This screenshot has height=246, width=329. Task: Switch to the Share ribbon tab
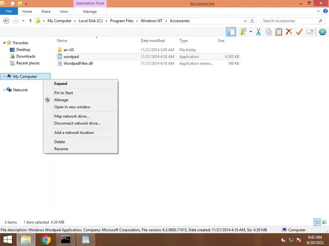coord(46,12)
